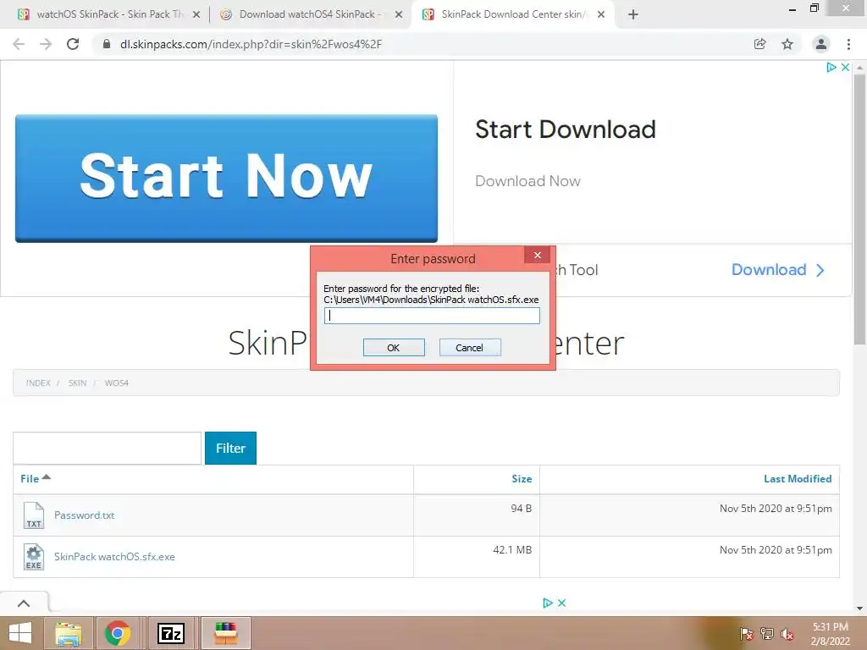
Task: Dismiss the top ad with X
Action: coord(846,68)
